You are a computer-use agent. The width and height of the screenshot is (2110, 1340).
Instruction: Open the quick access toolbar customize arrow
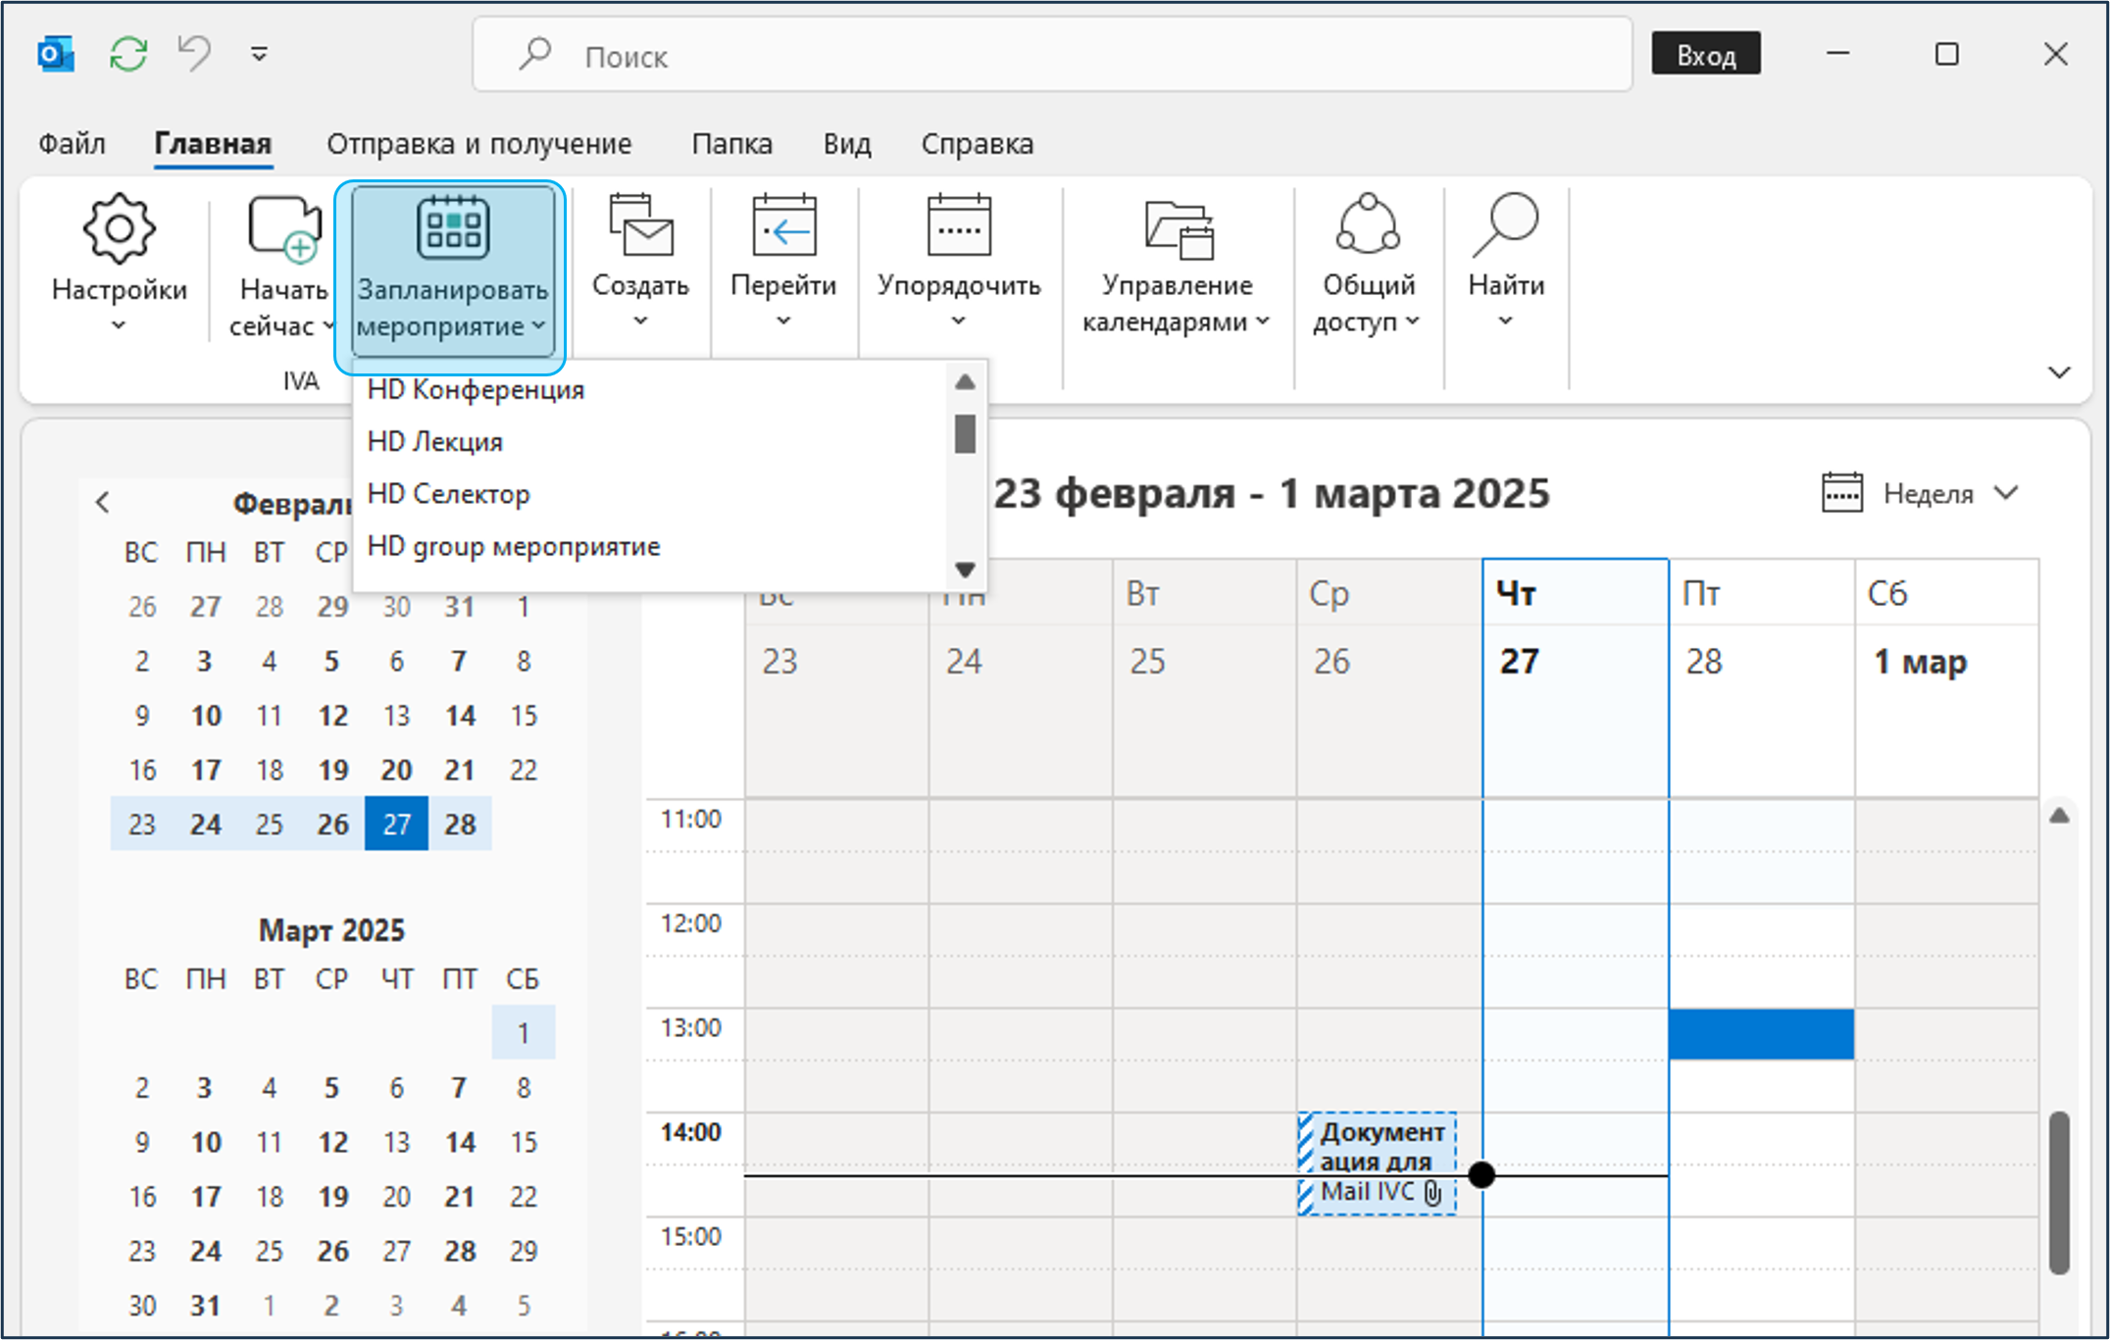pyautogui.click(x=259, y=54)
